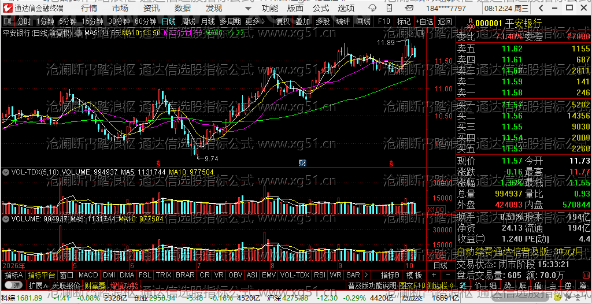Click the R300 margin badge beside 000001

pyautogui.click(x=470, y=24)
